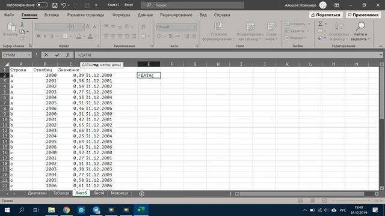Click the Save diskette icon

(x=55, y=5)
